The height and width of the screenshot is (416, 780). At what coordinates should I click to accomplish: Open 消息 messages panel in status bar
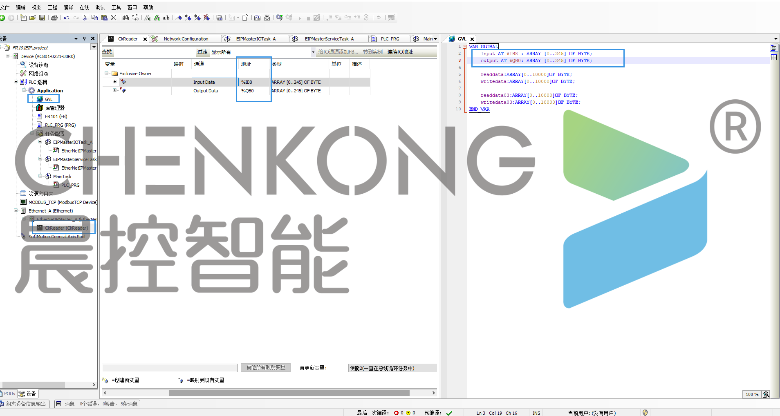coord(97,404)
